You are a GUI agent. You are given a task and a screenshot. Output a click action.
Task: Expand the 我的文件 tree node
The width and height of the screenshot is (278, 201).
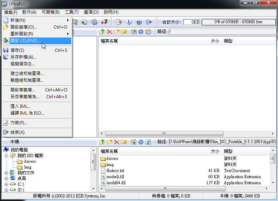pyautogui.click(x=6, y=173)
